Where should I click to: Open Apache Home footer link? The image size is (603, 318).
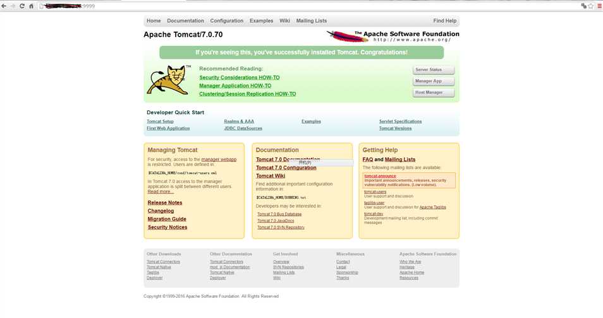(x=412, y=273)
